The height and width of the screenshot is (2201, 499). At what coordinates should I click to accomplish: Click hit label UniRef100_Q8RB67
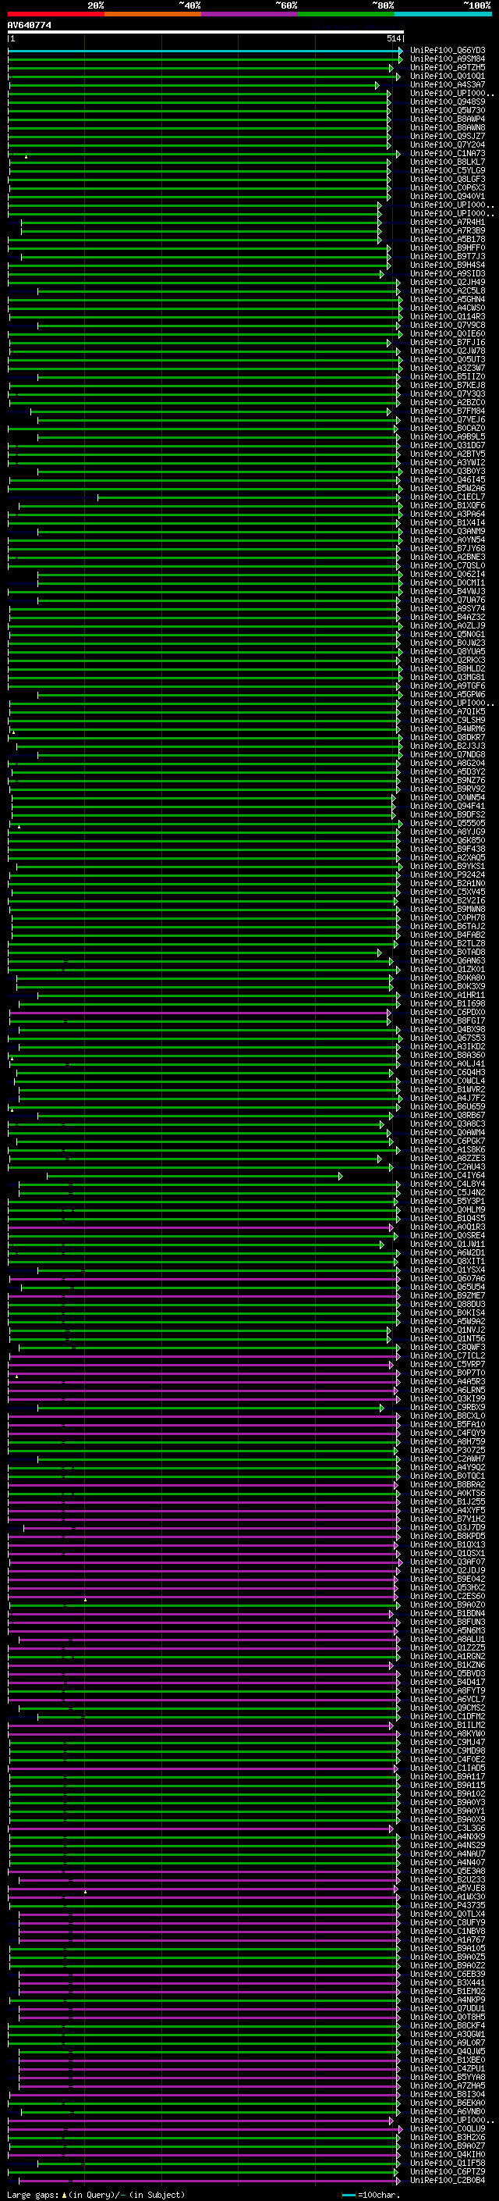(x=448, y=1115)
